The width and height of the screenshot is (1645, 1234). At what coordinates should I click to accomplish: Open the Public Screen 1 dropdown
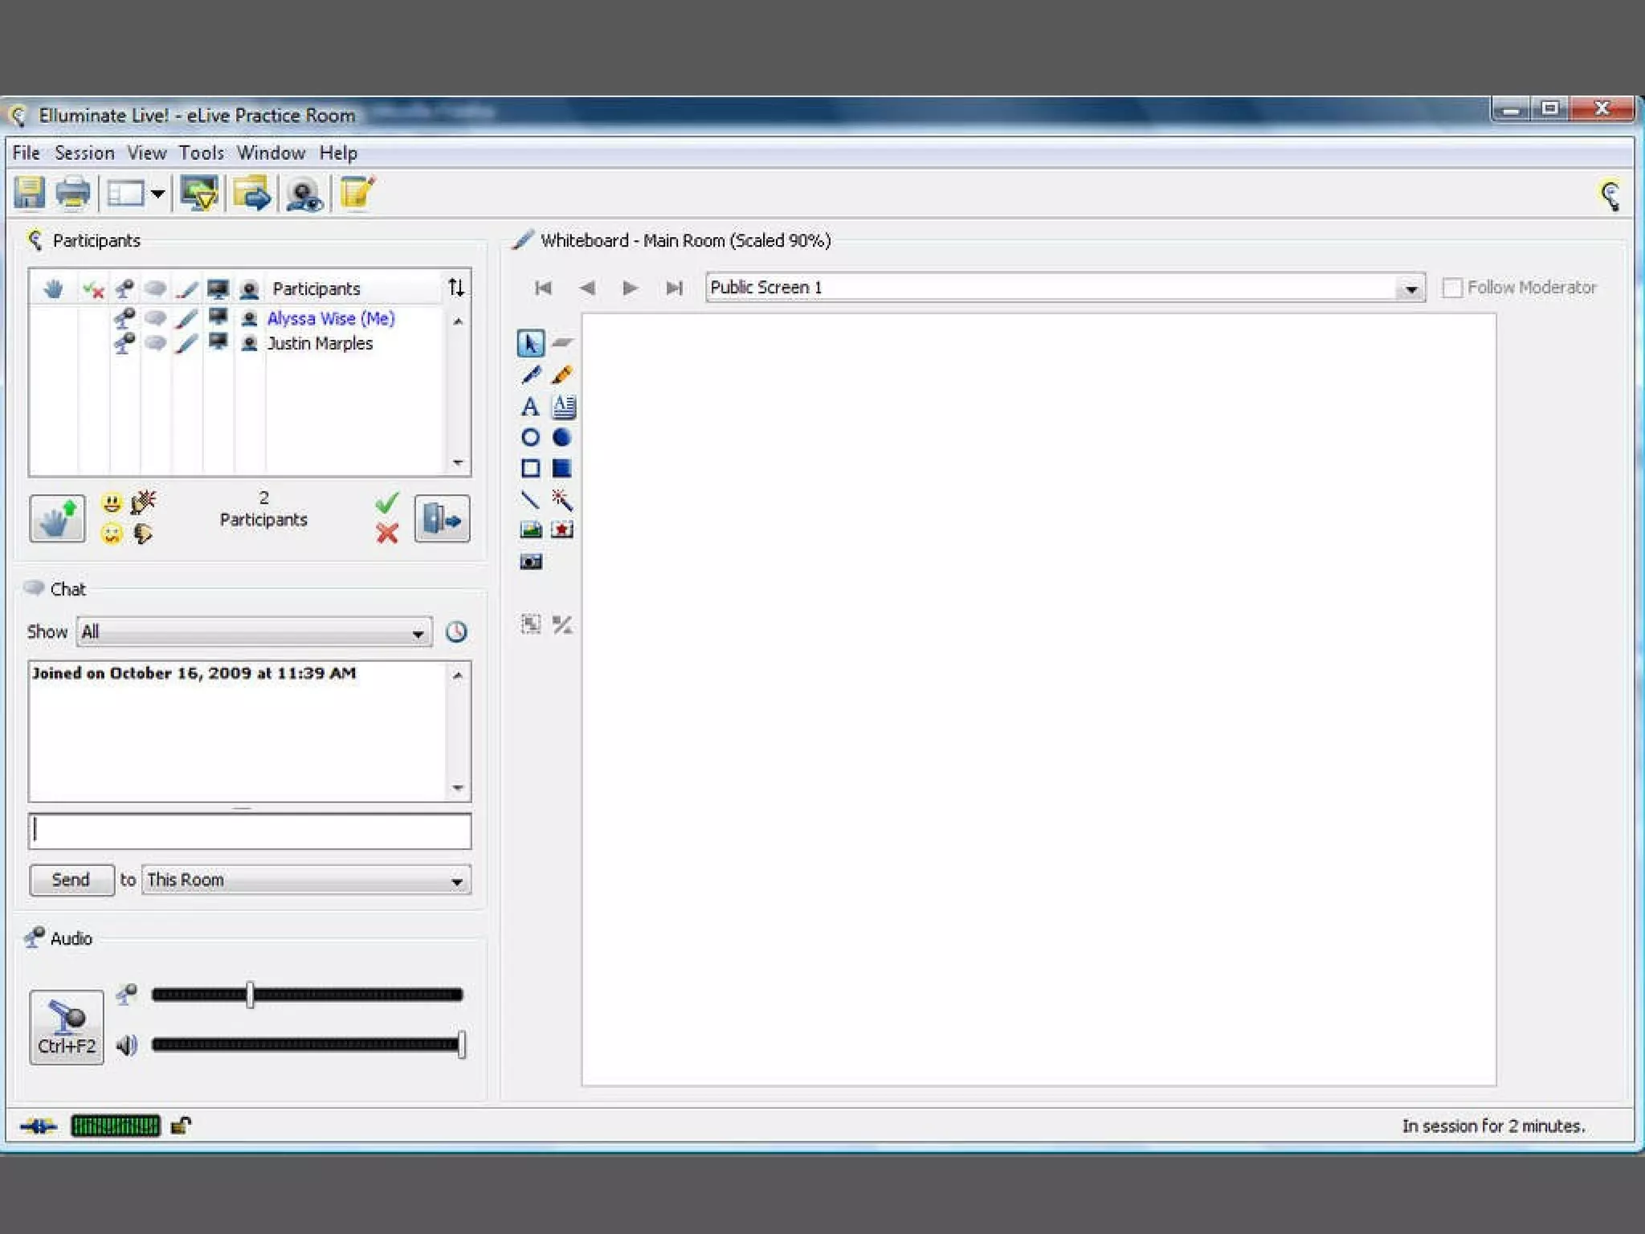tap(1410, 288)
